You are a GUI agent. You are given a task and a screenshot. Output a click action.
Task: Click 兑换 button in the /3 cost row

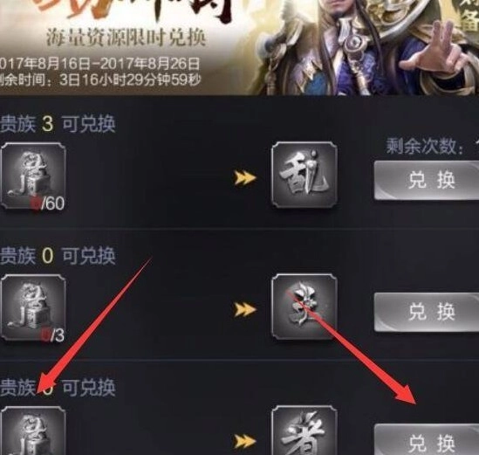[x=427, y=312]
